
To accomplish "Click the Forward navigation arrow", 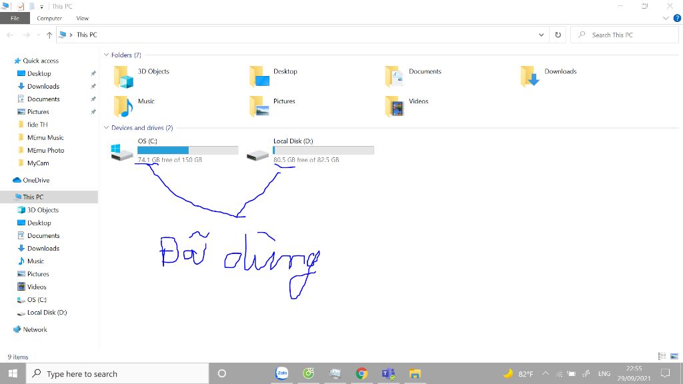I will point(26,35).
